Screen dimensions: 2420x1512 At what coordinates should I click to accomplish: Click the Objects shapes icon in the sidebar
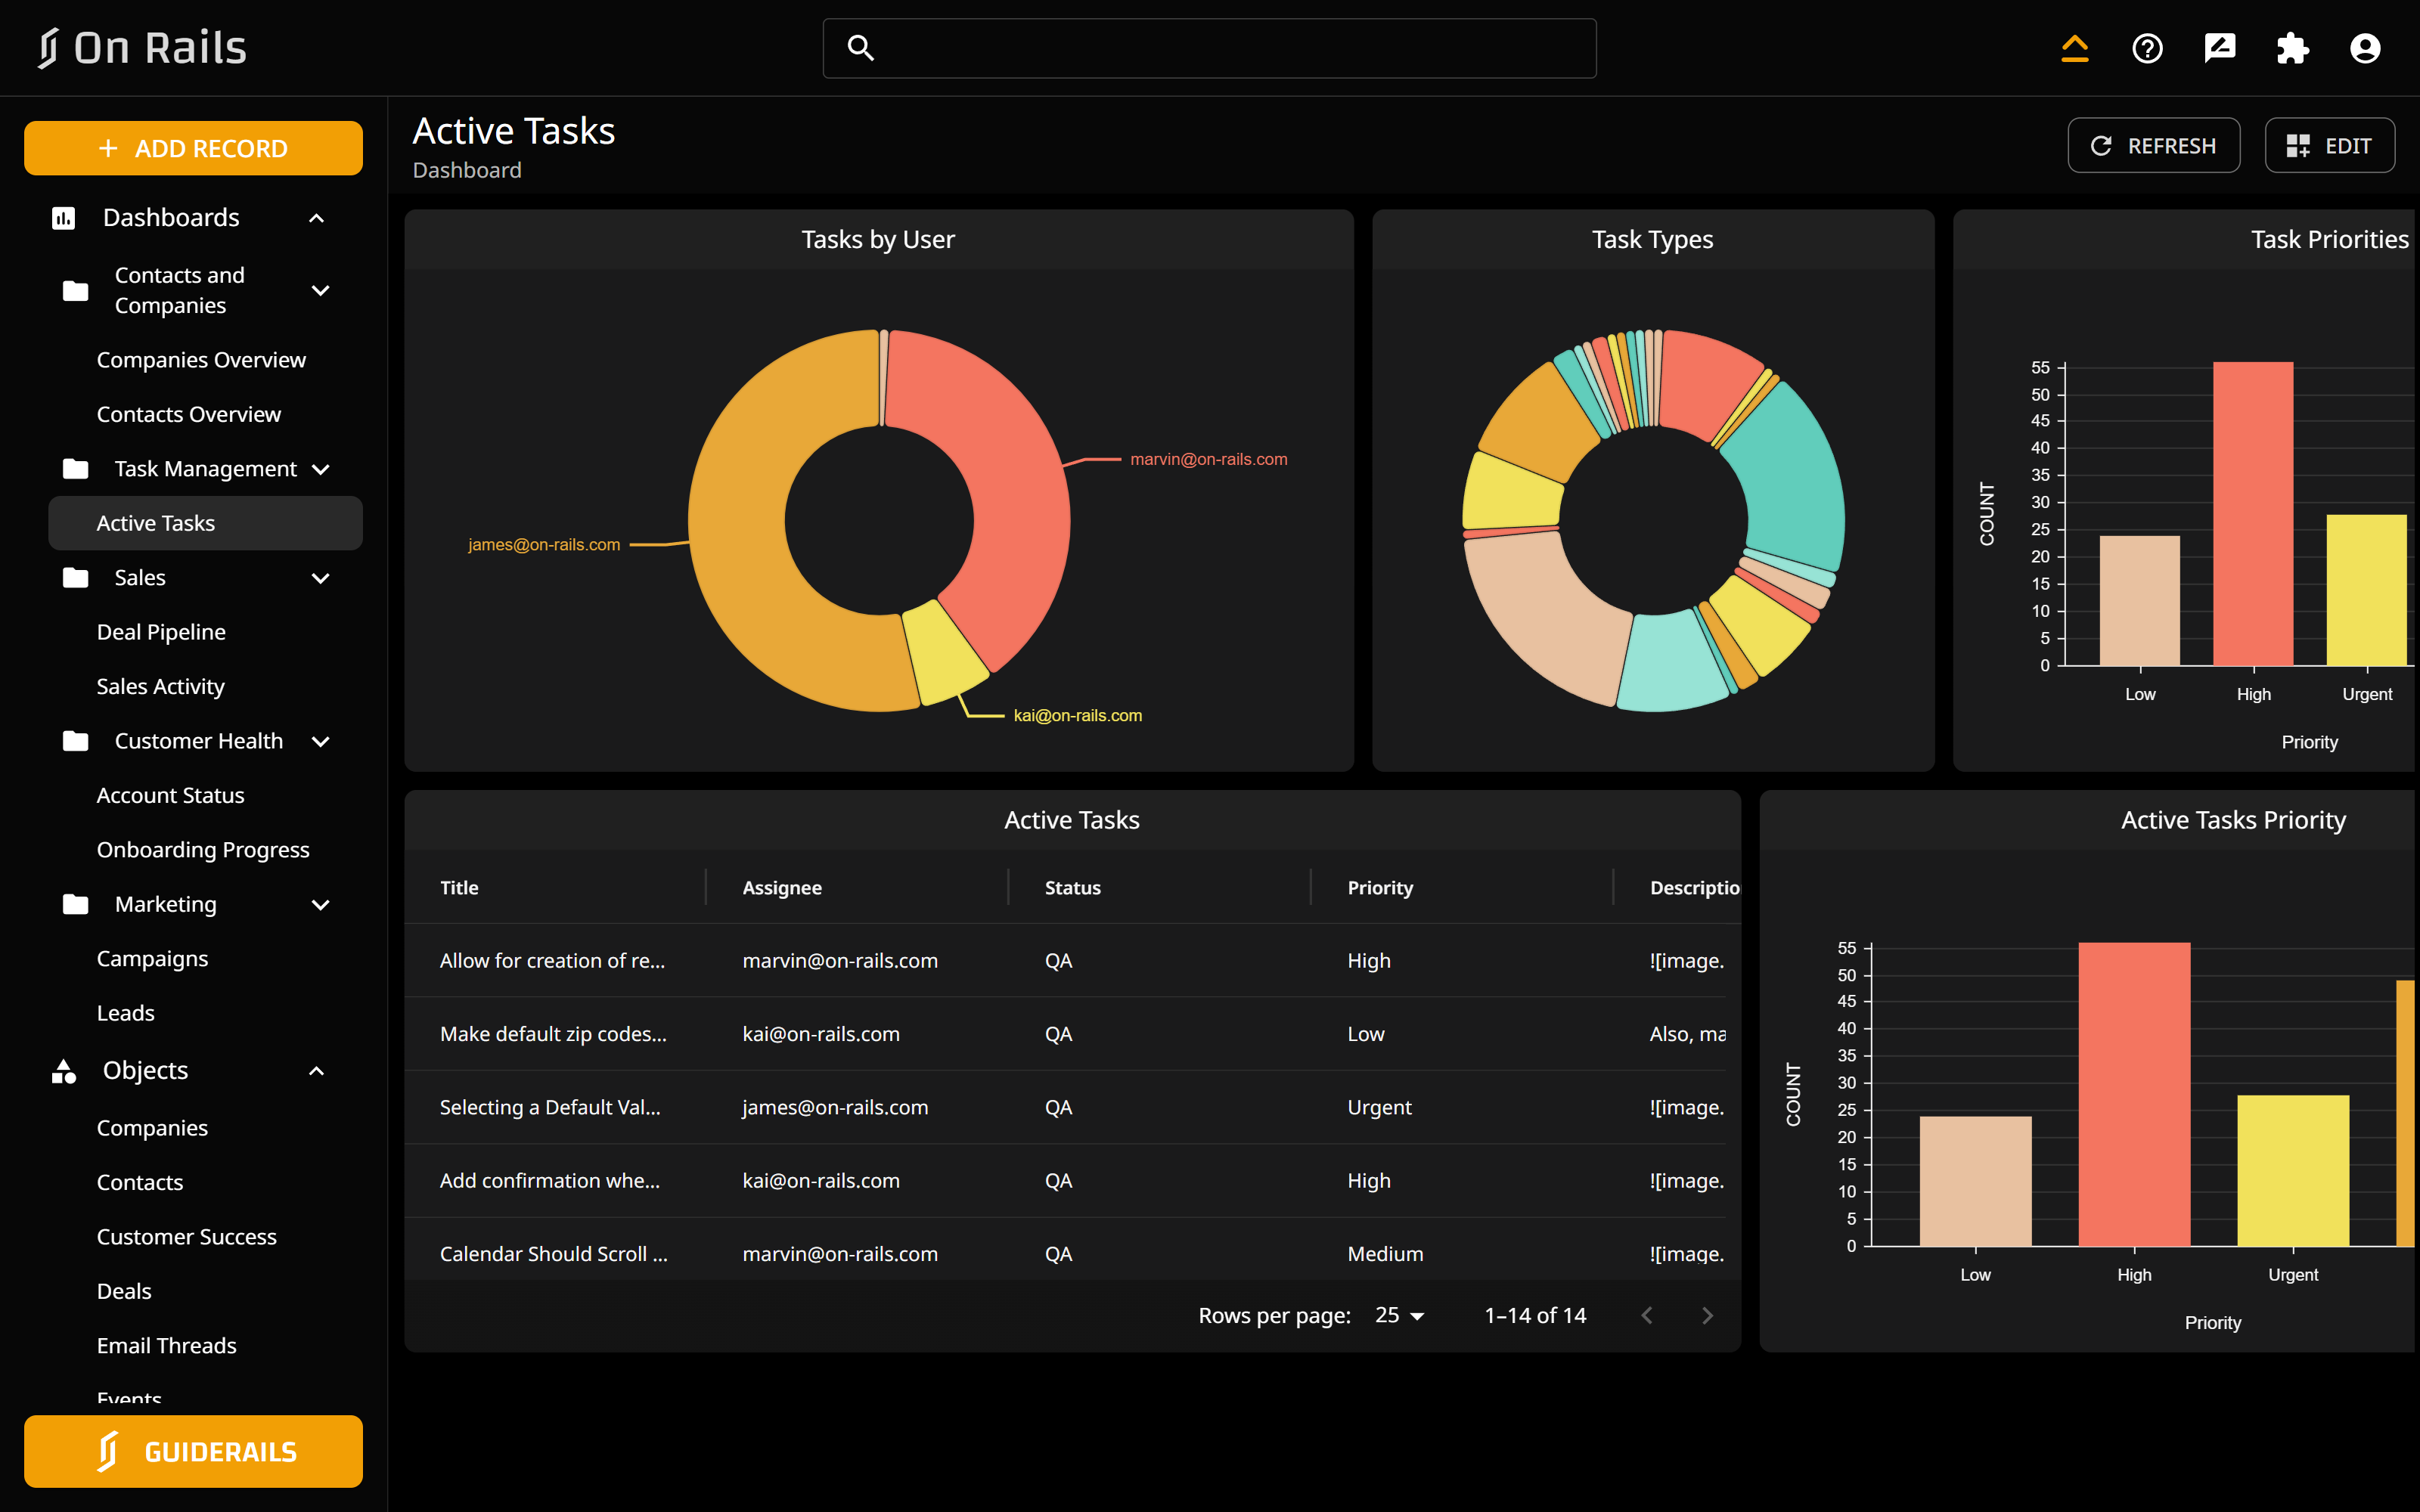[x=63, y=1070]
